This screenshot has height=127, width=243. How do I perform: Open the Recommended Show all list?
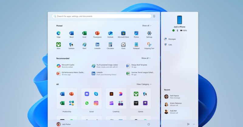pos(146,58)
